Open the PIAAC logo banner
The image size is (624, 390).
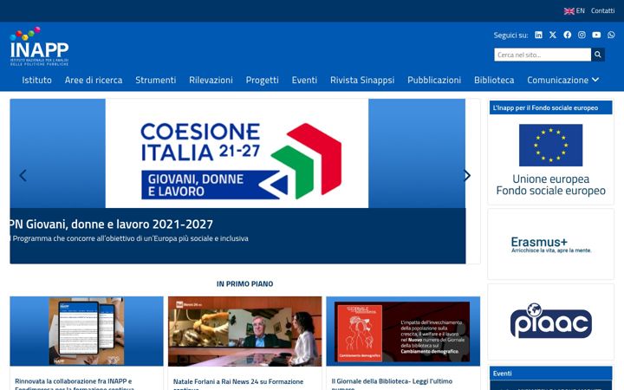pos(551,322)
